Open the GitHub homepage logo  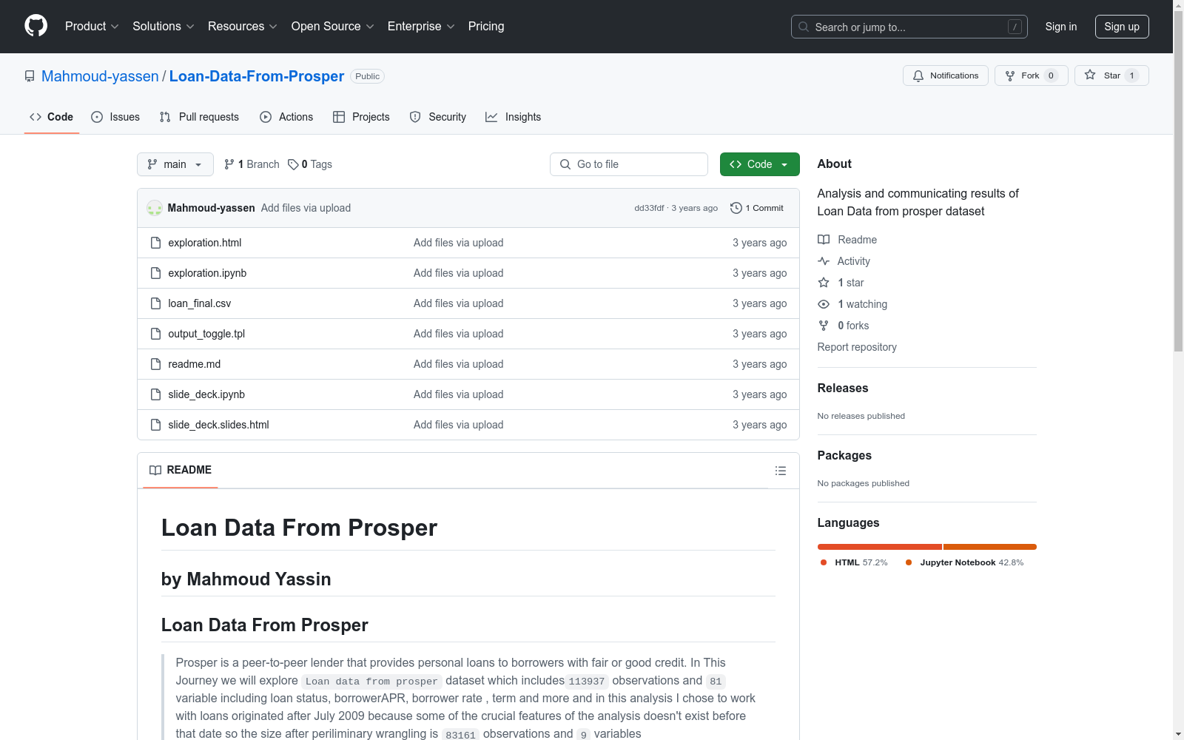point(36,26)
